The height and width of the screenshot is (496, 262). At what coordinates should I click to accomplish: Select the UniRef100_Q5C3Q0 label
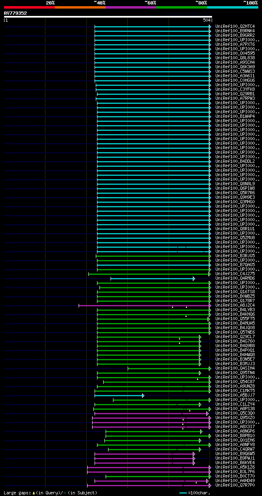235,413
